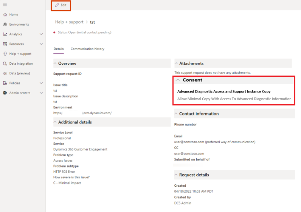Expand the Analytics chevron

tap(41, 34)
